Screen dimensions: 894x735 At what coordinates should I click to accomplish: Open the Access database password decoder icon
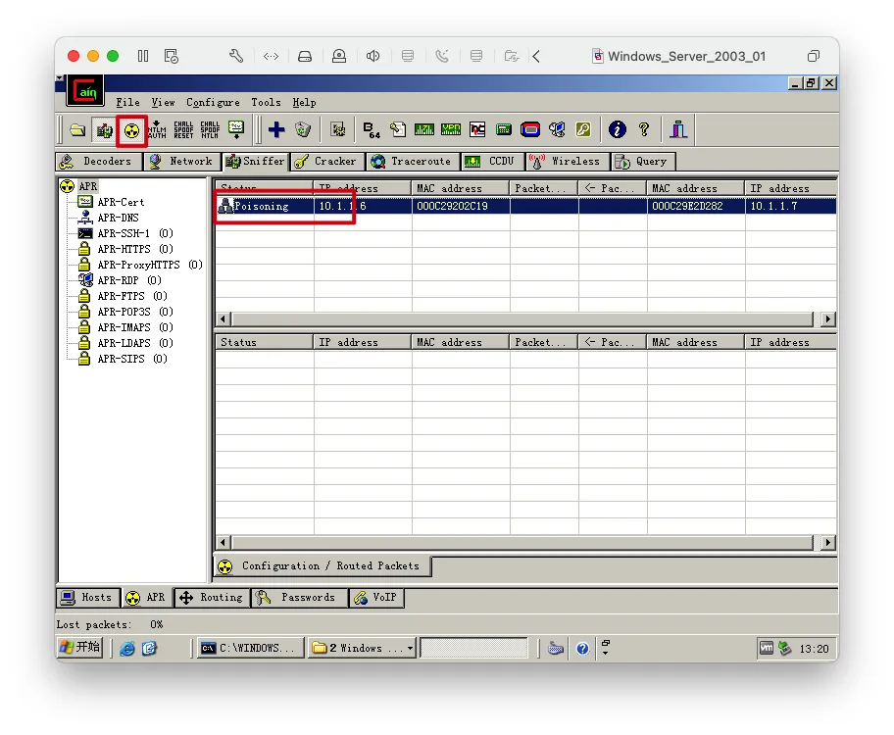(398, 130)
